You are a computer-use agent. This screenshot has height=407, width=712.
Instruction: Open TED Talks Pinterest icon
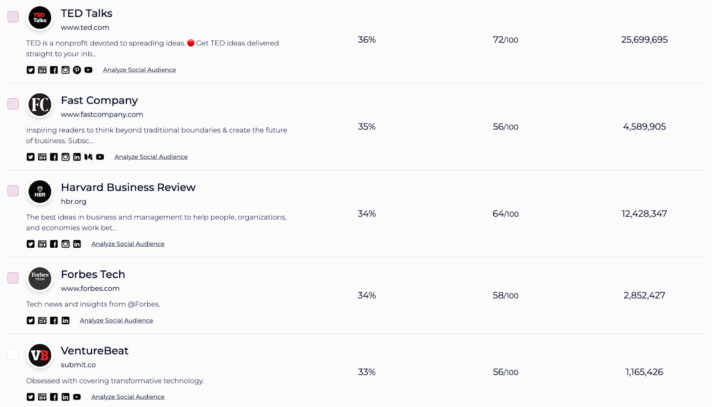77,70
